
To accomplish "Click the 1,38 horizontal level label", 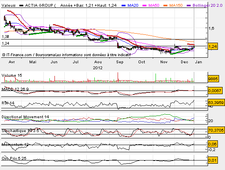I will pyautogui.click(x=6, y=37).
